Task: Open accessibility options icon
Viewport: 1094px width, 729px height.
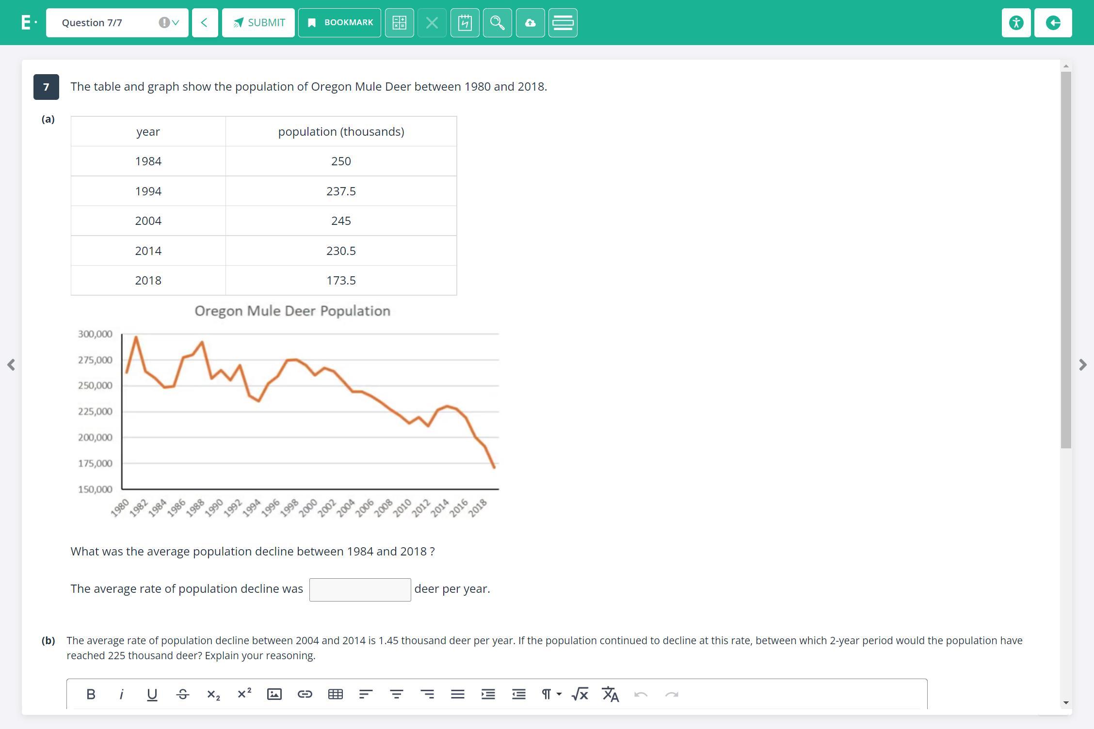Action: (x=1016, y=23)
